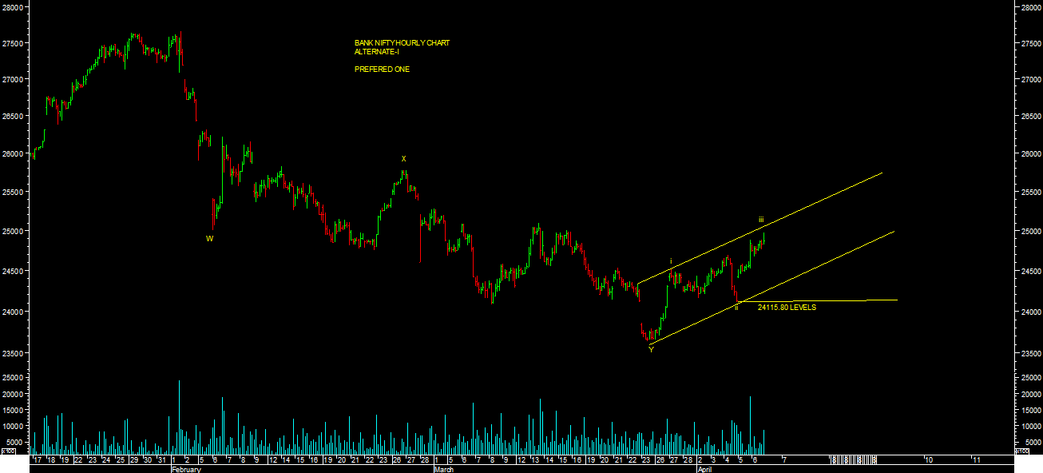This screenshot has width=1043, height=473.
Task: Select the wave i label
Action: (x=671, y=261)
